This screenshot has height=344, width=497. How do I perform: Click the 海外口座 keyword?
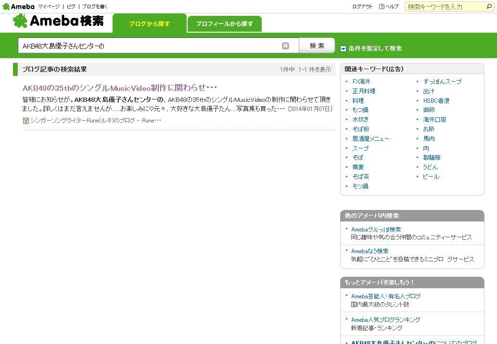pos(434,119)
